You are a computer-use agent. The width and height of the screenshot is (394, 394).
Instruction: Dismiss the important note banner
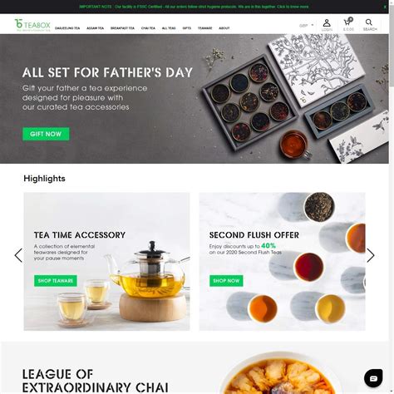point(385,7)
